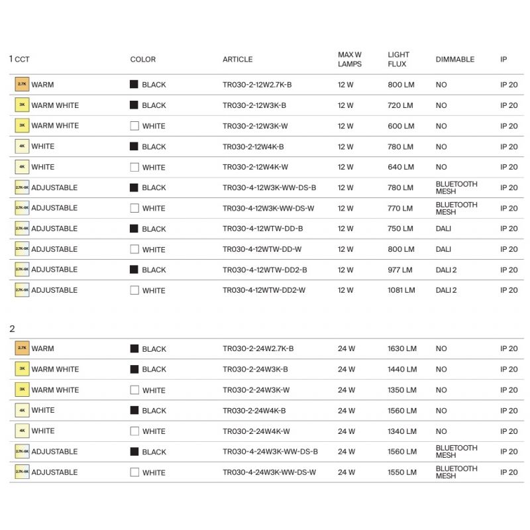Click the 1081 LM light flux value
The width and height of the screenshot is (530, 530).
(401, 290)
